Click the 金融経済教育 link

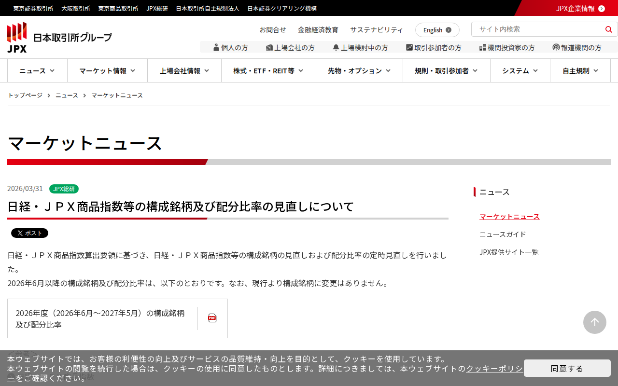(x=318, y=30)
